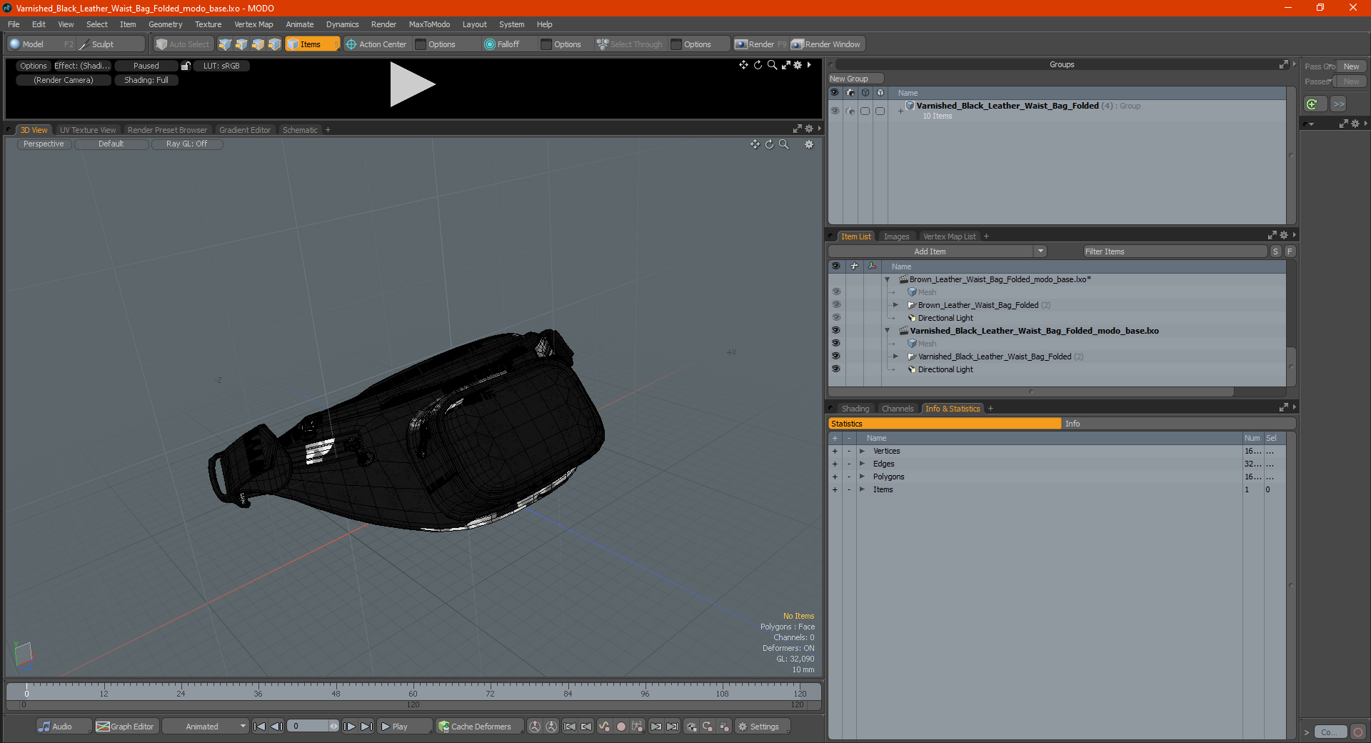This screenshot has height=743, width=1371.
Task: Collapse Brown_Leather scene file tree
Action: 888,279
